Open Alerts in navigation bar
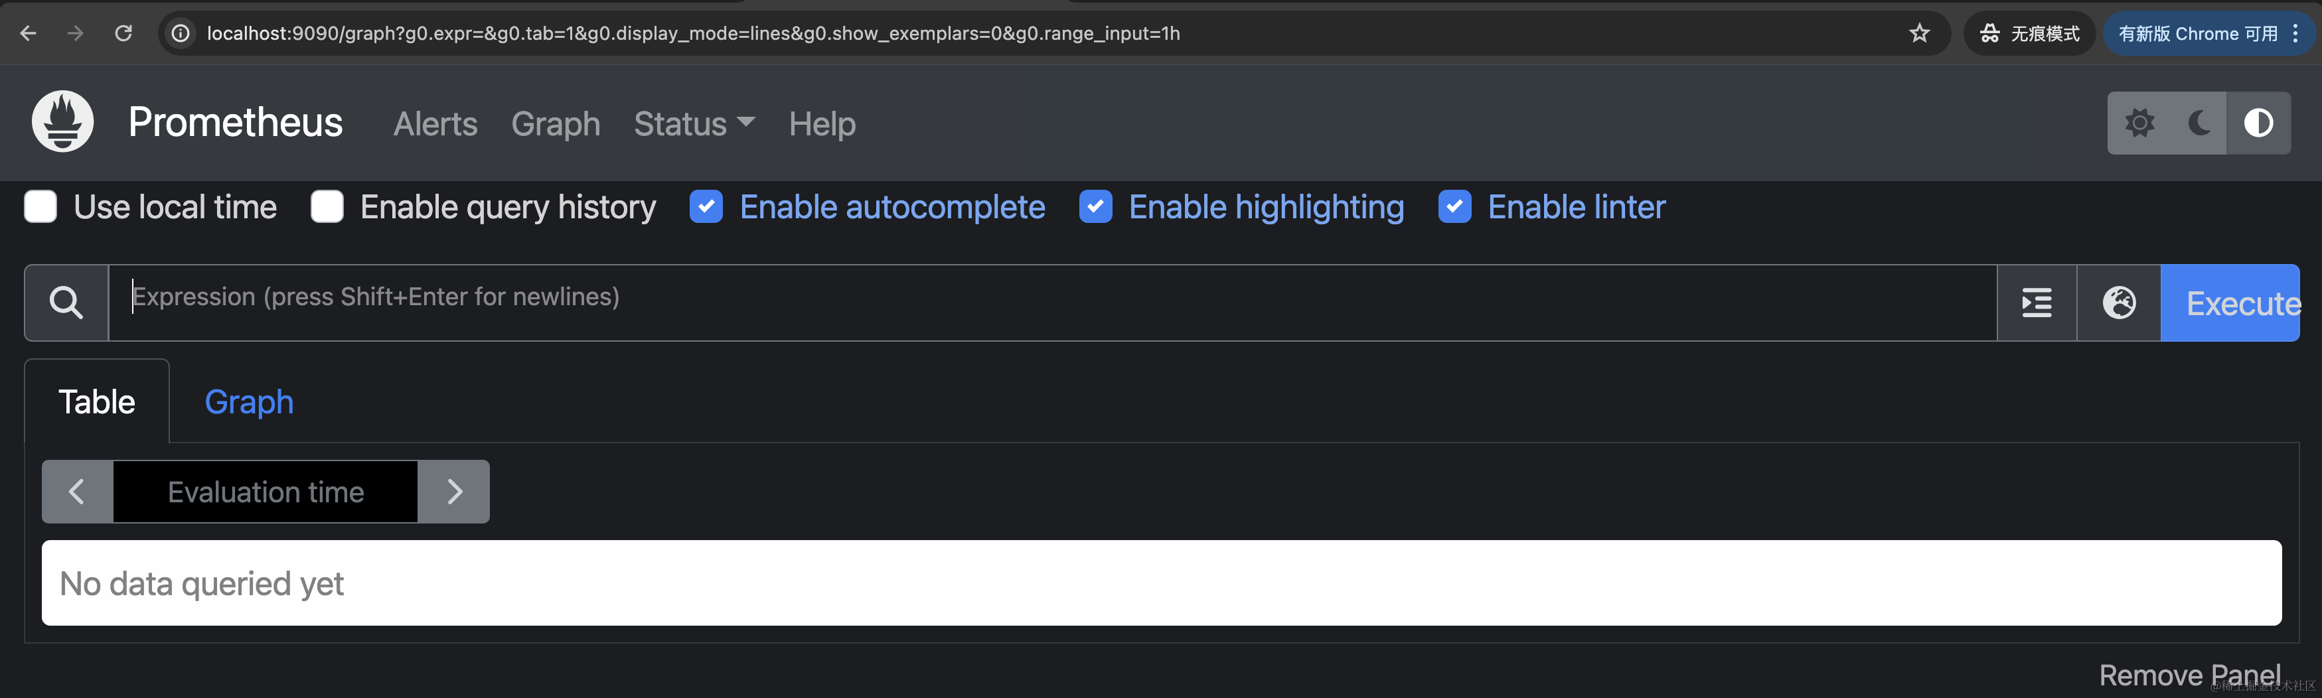Viewport: 2322px width, 698px height. click(x=435, y=123)
